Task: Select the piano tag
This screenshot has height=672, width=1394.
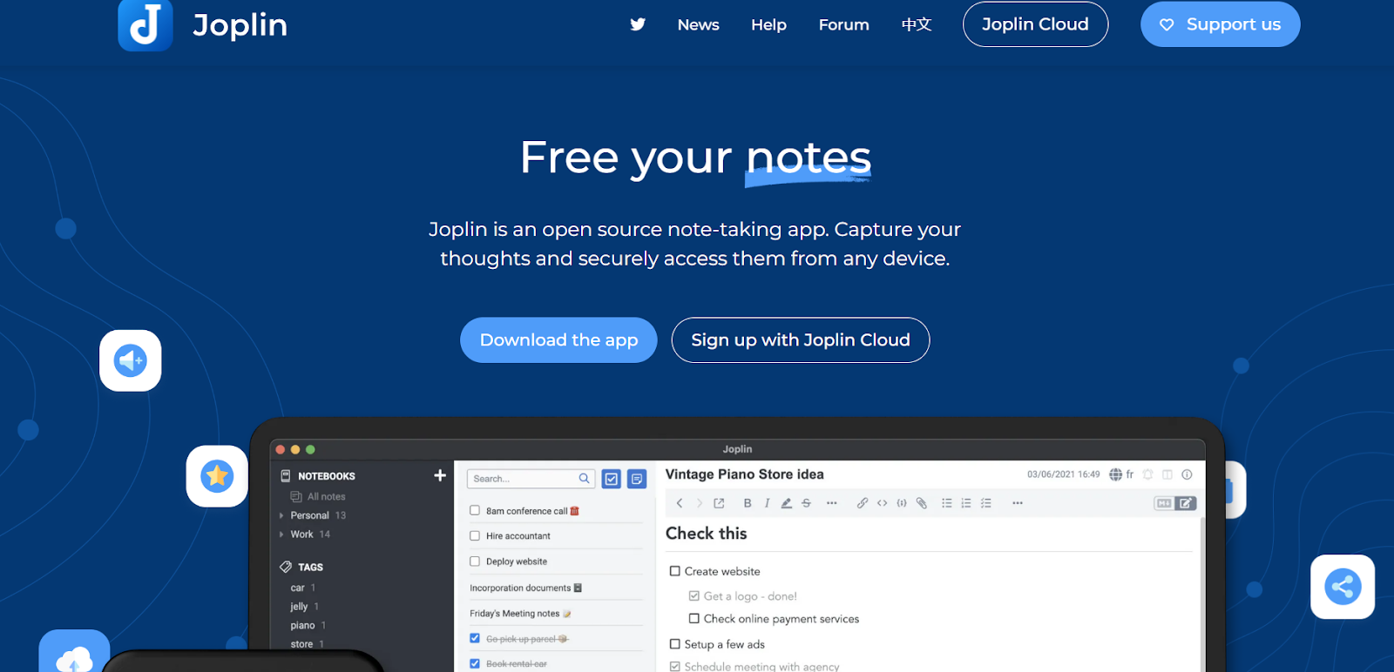Action: coord(302,626)
